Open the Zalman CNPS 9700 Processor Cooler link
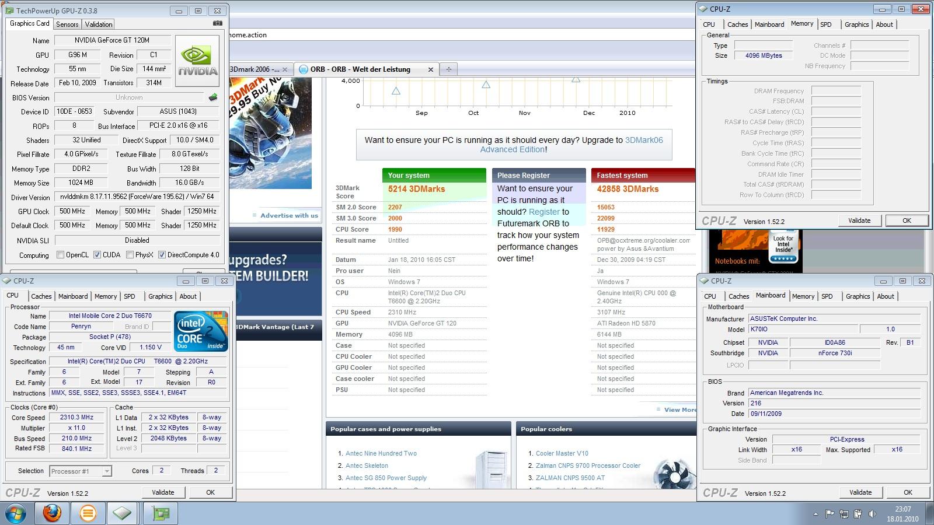Viewport: 934px width, 525px height. pyautogui.click(x=588, y=466)
